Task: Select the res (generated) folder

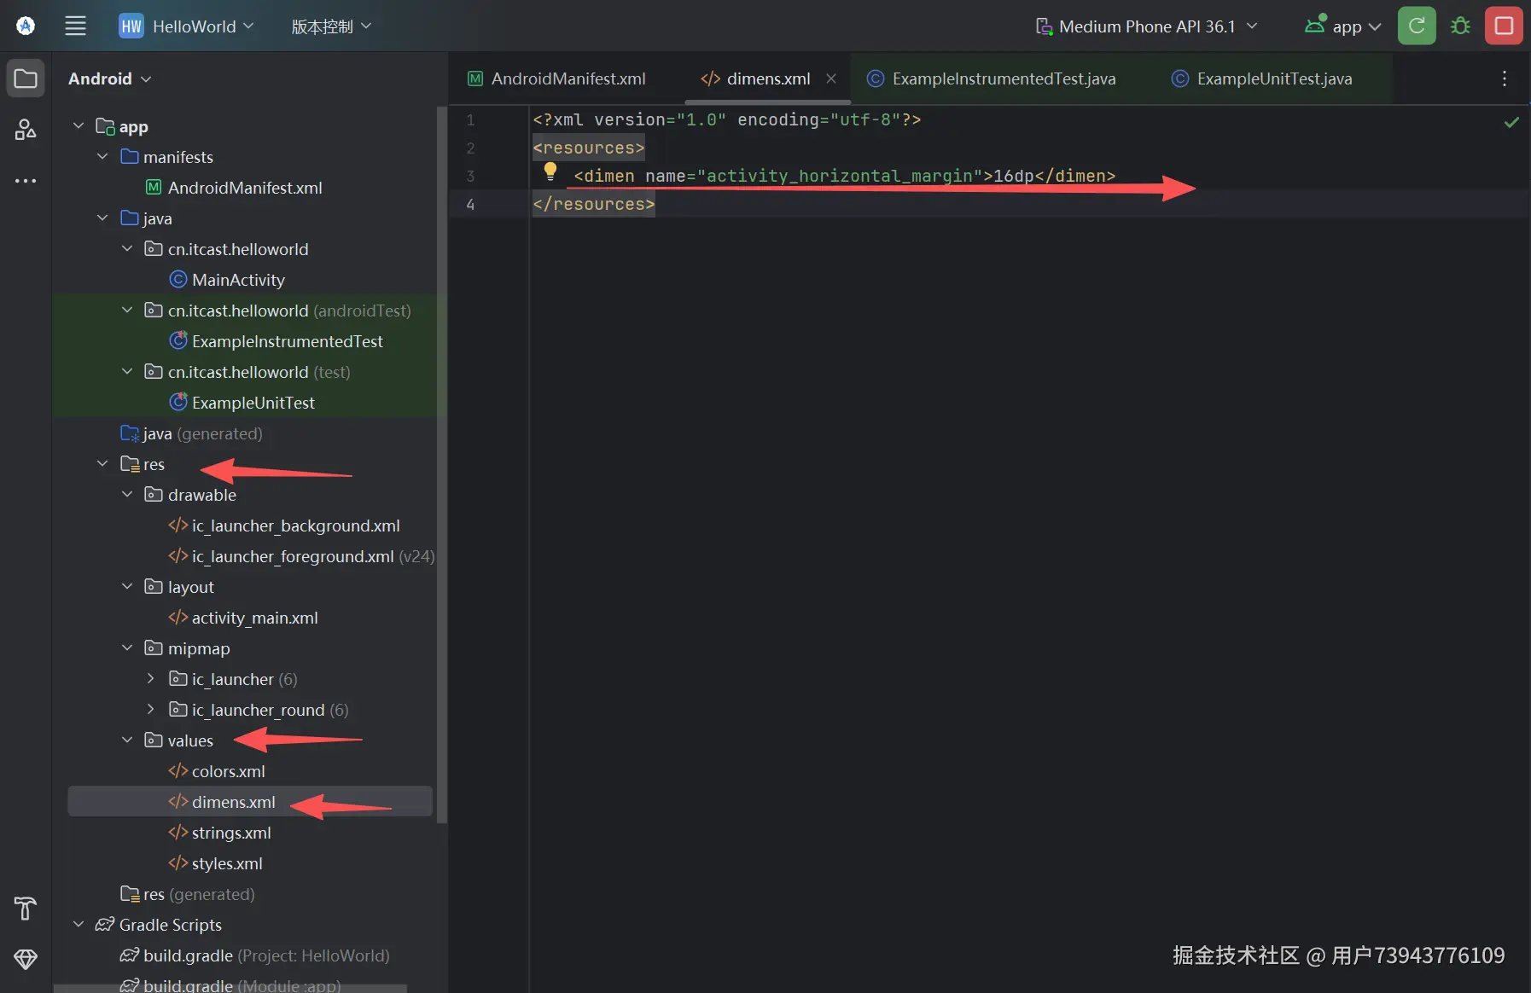Action: [199, 894]
